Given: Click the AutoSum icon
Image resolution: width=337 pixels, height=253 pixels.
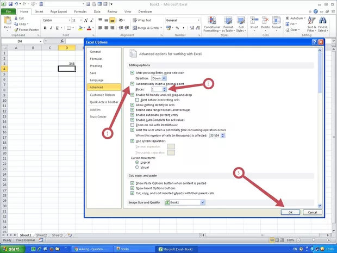Looking at the screenshot, I should click(x=293, y=18).
